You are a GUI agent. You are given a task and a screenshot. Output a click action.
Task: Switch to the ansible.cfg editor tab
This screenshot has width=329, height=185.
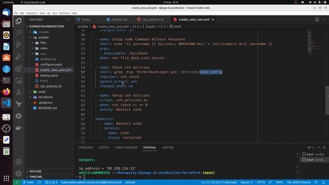[119, 20]
